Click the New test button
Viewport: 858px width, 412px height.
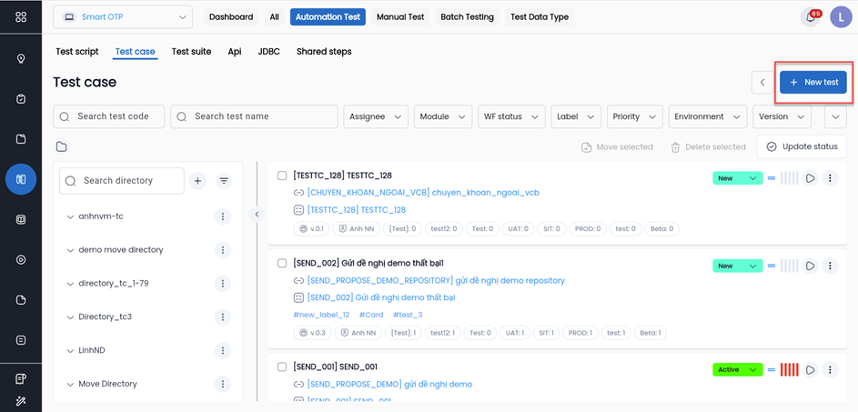click(813, 82)
